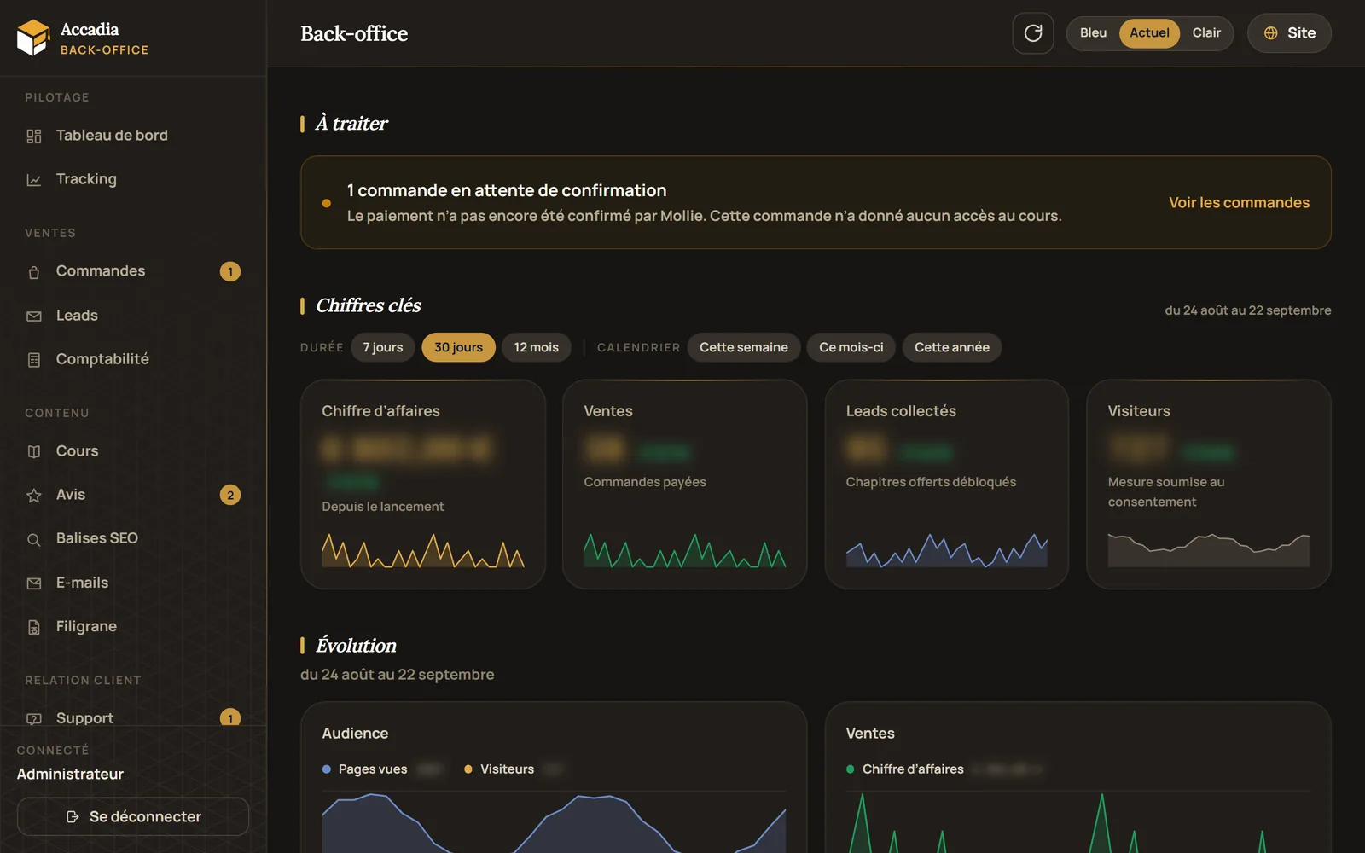Select the Actuel theme option
Viewport: 1365px width, 853px height.
pyautogui.click(x=1149, y=33)
